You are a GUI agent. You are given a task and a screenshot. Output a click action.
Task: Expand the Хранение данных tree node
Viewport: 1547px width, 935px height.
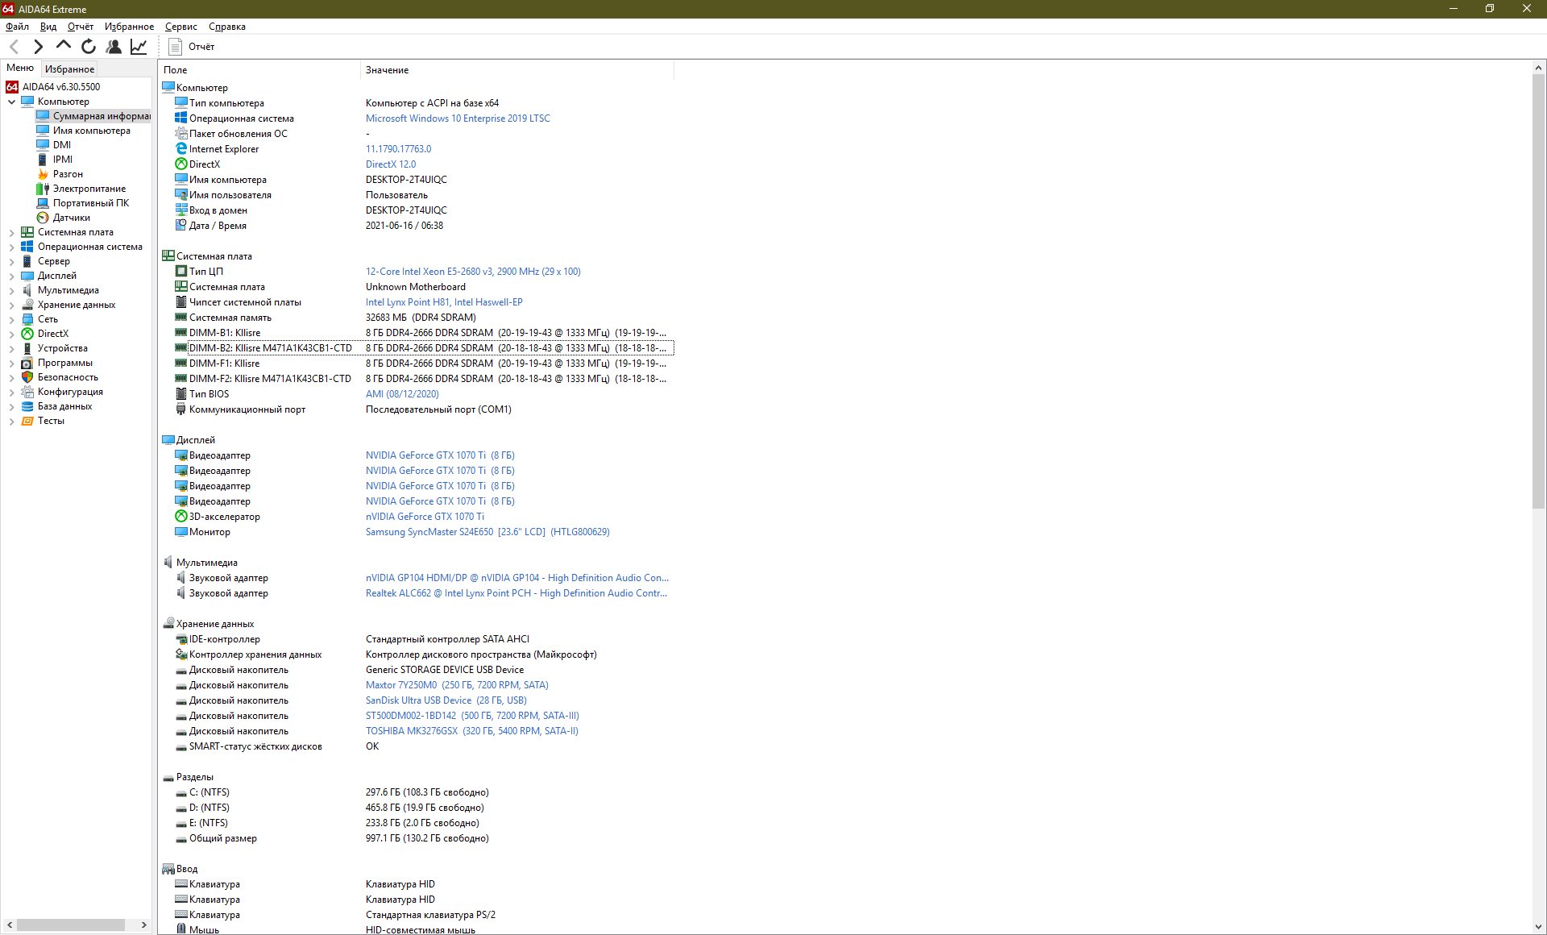click(x=11, y=305)
